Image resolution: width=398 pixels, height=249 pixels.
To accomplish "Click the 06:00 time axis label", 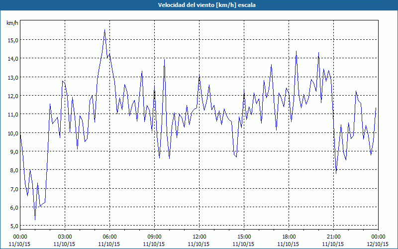I will tap(109, 237).
